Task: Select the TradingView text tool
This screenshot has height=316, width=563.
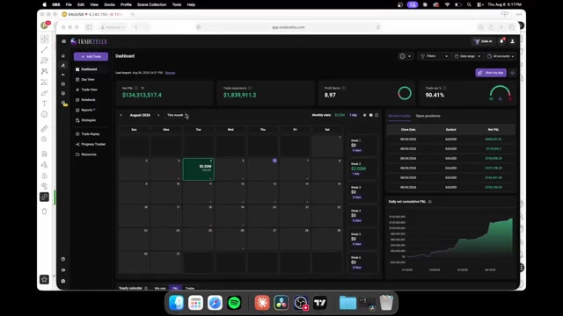Action: tap(44, 104)
